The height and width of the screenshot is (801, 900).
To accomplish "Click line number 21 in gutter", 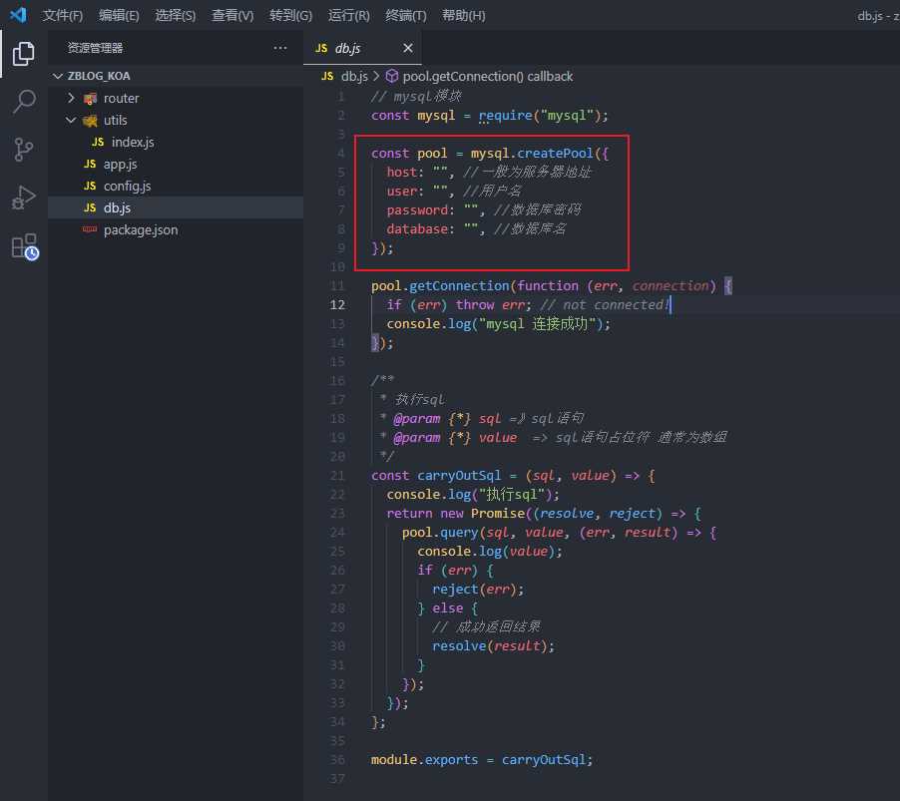I will pos(337,475).
